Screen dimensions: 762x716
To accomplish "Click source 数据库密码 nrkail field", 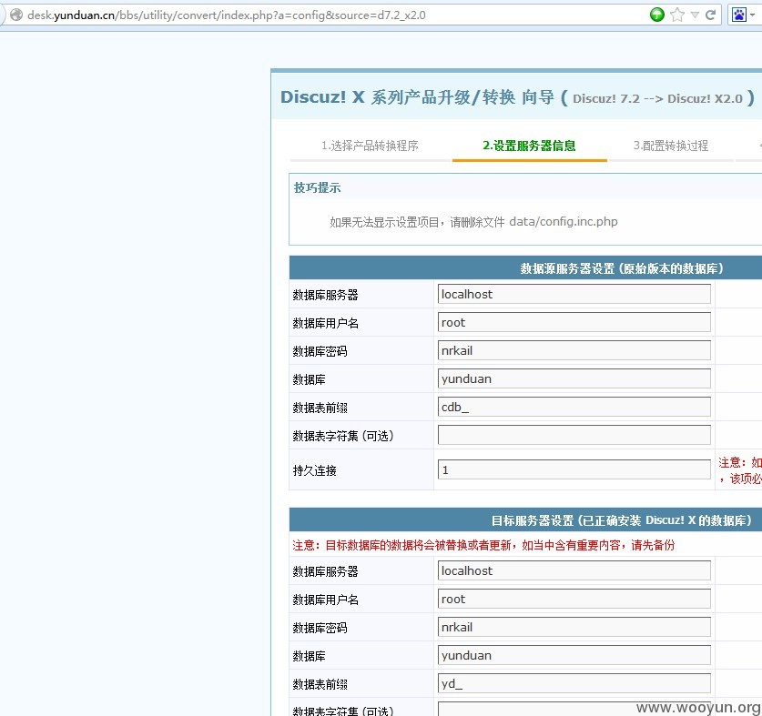I will [574, 350].
